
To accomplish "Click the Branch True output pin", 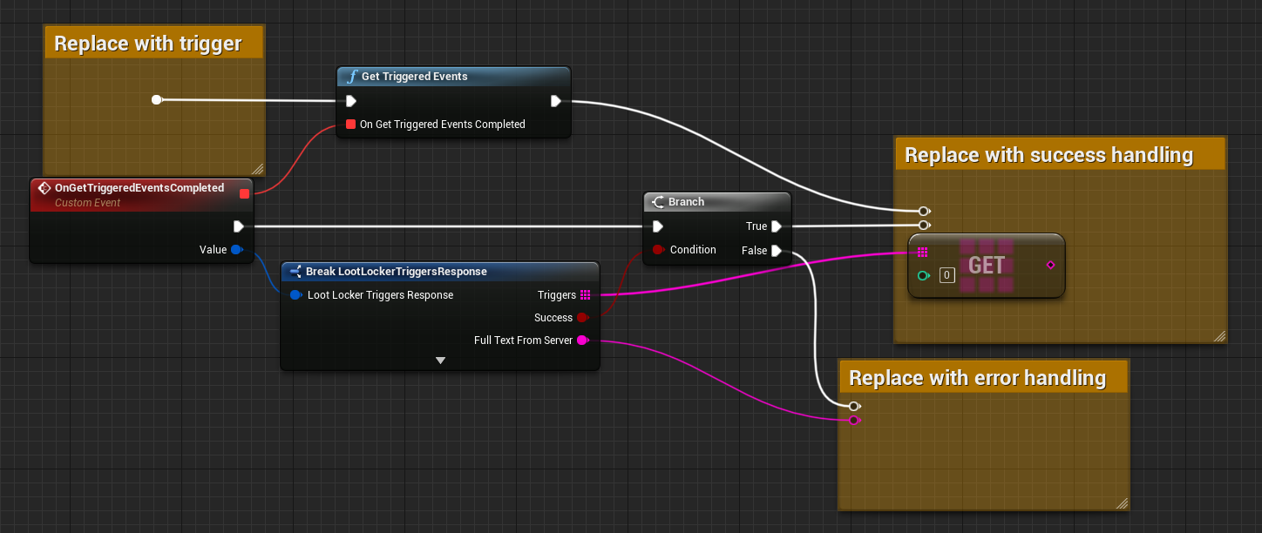I will coord(776,226).
